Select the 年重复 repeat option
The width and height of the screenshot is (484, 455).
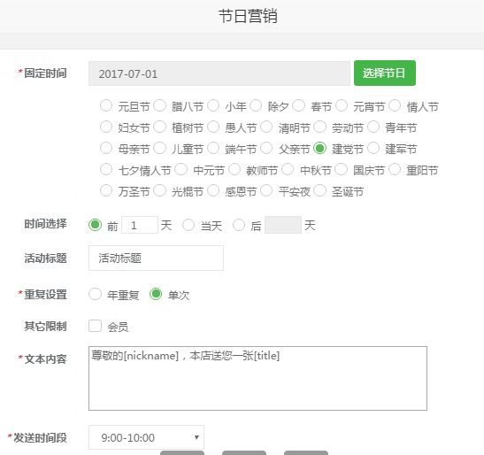point(95,294)
